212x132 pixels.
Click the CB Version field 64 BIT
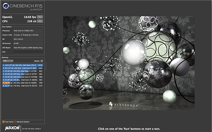(x=28, y=43)
